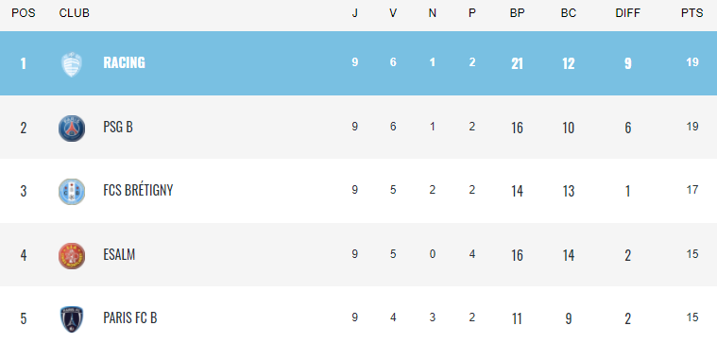The width and height of the screenshot is (717, 343).
Task: Click the BP column header
Action: pyautogui.click(x=517, y=13)
